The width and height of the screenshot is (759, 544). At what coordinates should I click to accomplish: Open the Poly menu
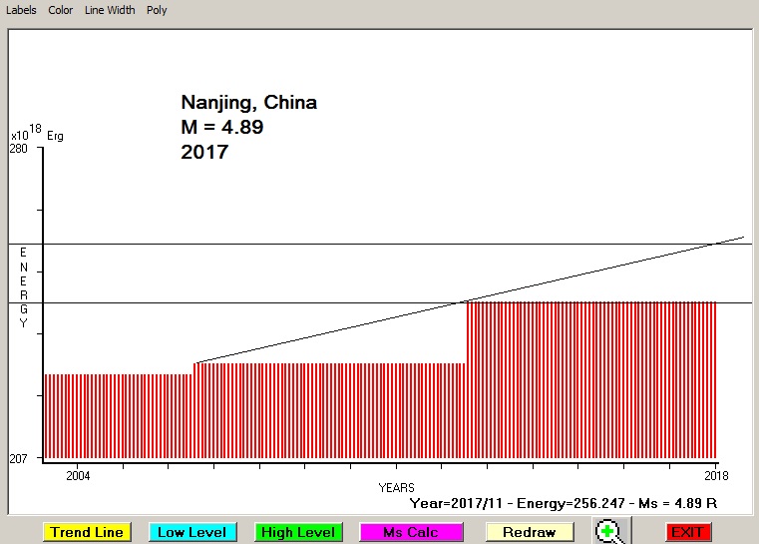(x=157, y=10)
